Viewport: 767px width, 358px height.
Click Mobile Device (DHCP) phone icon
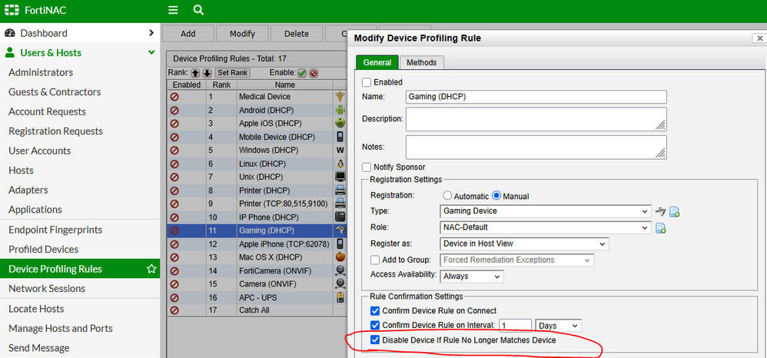click(x=340, y=137)
